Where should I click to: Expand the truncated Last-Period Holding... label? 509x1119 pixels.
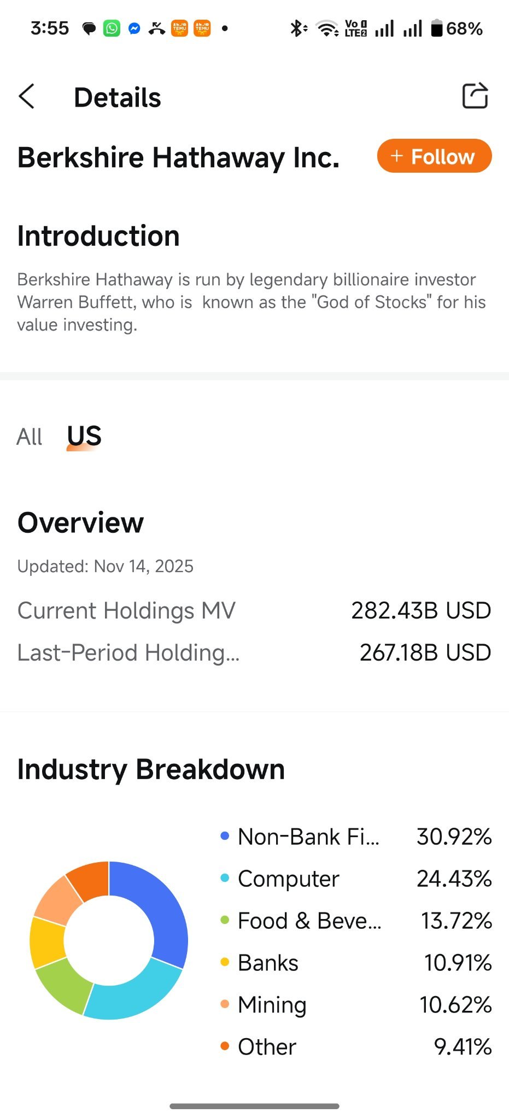click(128, 652)
